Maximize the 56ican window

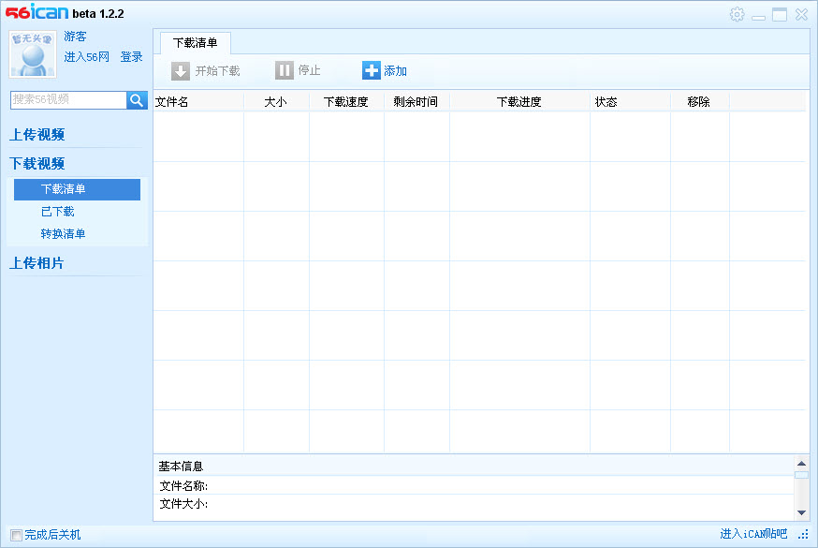coord(780,15)
